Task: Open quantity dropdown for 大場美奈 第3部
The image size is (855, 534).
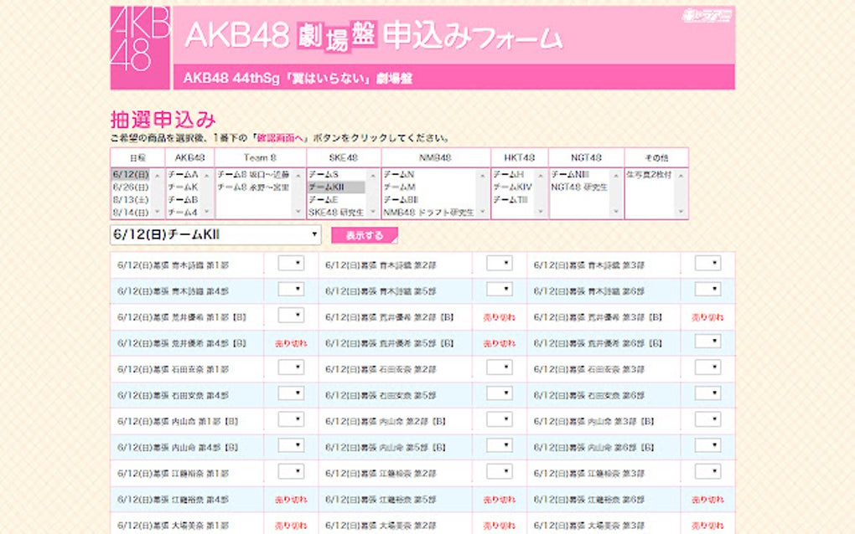Action: click(708, 526)
